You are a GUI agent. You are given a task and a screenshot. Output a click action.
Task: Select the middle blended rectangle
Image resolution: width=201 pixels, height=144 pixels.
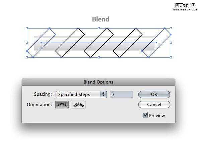tap(99, 43)
